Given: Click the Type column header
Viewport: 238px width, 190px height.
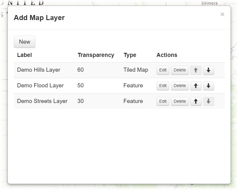Looking at the screenshot, I should [x=130, y=55].
